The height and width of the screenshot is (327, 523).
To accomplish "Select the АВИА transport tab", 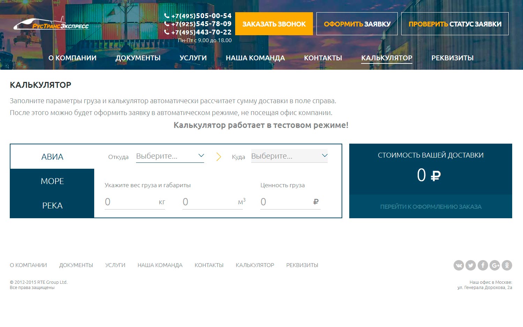I will tap(52, 157).
